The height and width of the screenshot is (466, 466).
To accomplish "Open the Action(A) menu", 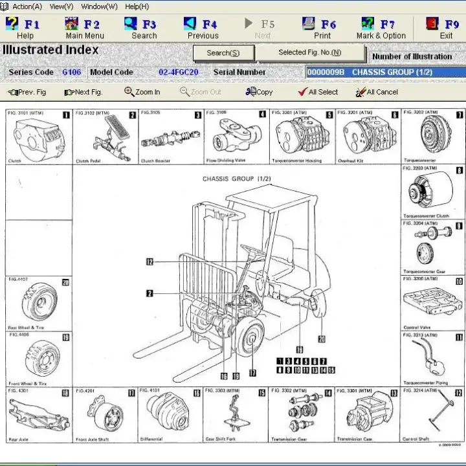I will pos(27,6).
